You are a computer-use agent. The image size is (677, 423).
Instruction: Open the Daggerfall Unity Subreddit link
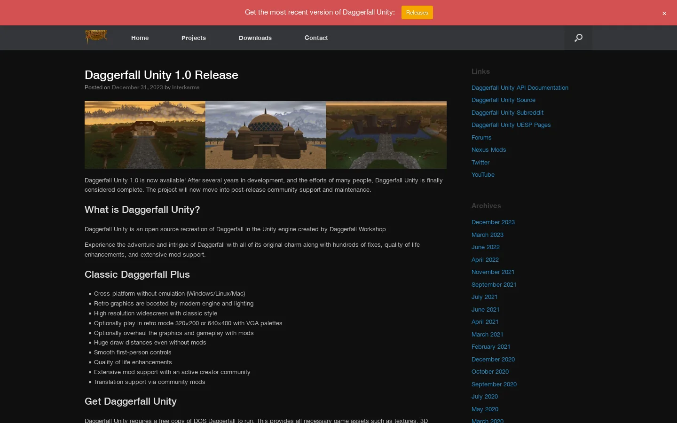(507, 113)
